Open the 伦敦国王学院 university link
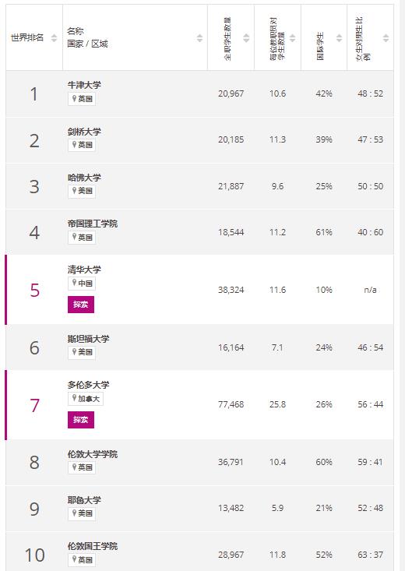Screen dimensions: 405x571 pyautogui.click(x=93, y=546)
